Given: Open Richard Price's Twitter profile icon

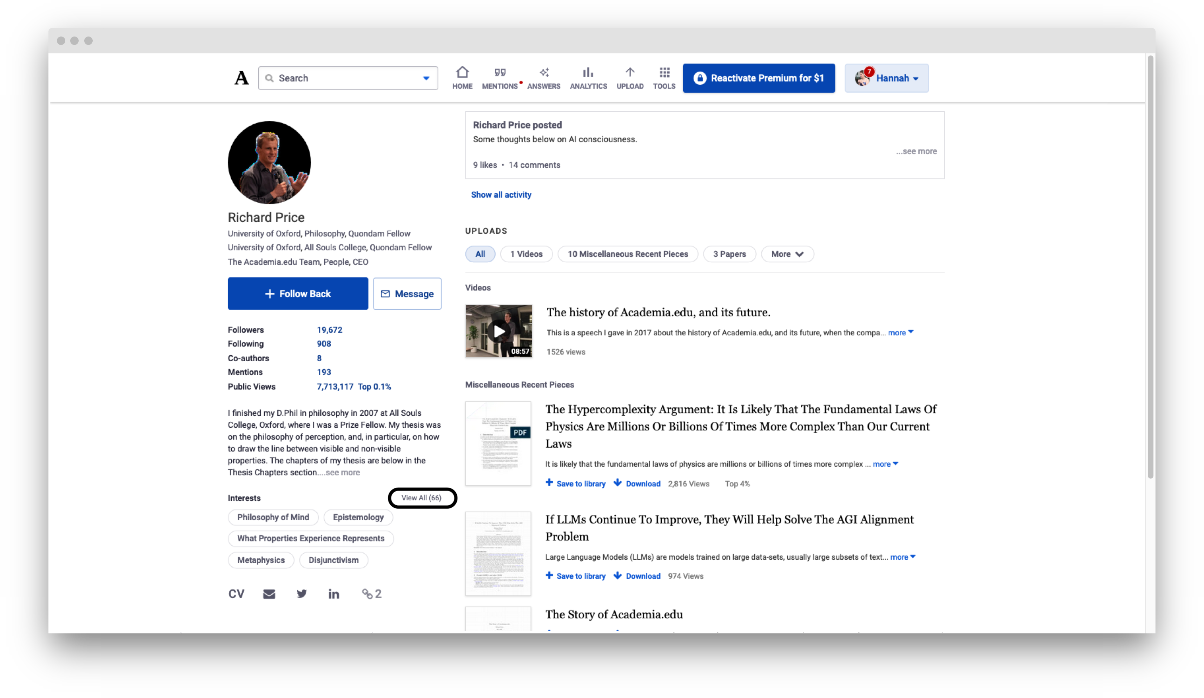Looking at the screenshot, I should pos(302,593).
